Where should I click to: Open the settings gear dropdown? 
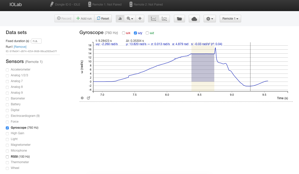210,18
